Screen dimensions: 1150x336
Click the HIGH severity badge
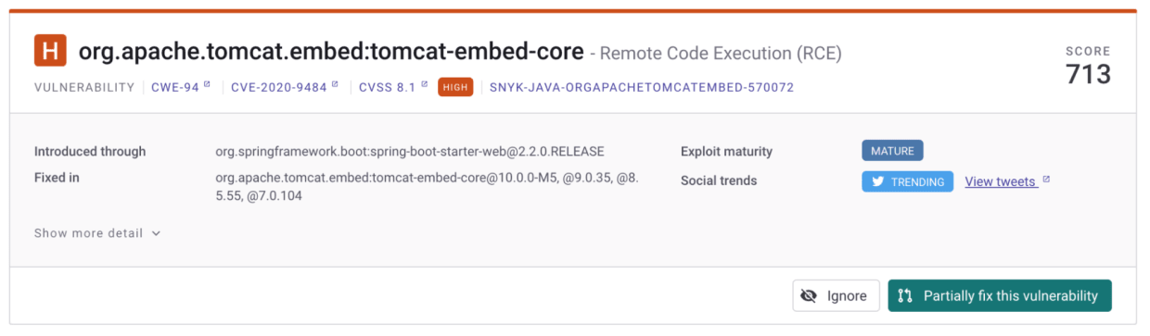(455, 87)
